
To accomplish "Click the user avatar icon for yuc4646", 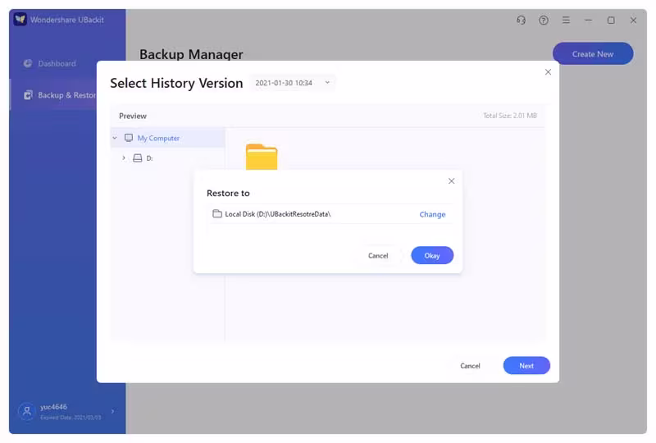I will coord(27,411).
